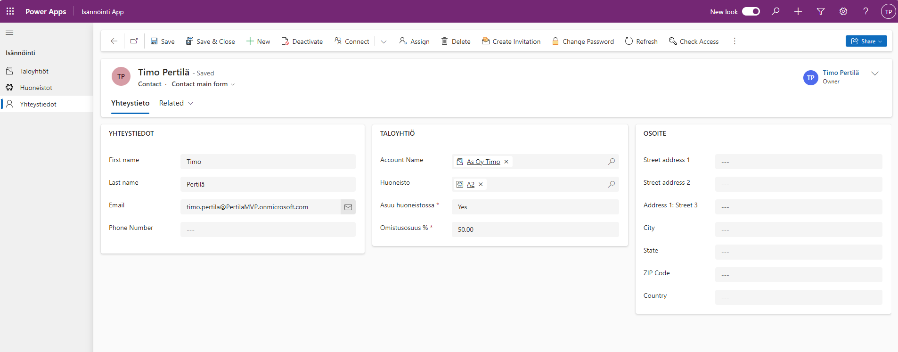Open record in new window icon
This screenshot has height=352, width=898.
(x=134, y=41)
